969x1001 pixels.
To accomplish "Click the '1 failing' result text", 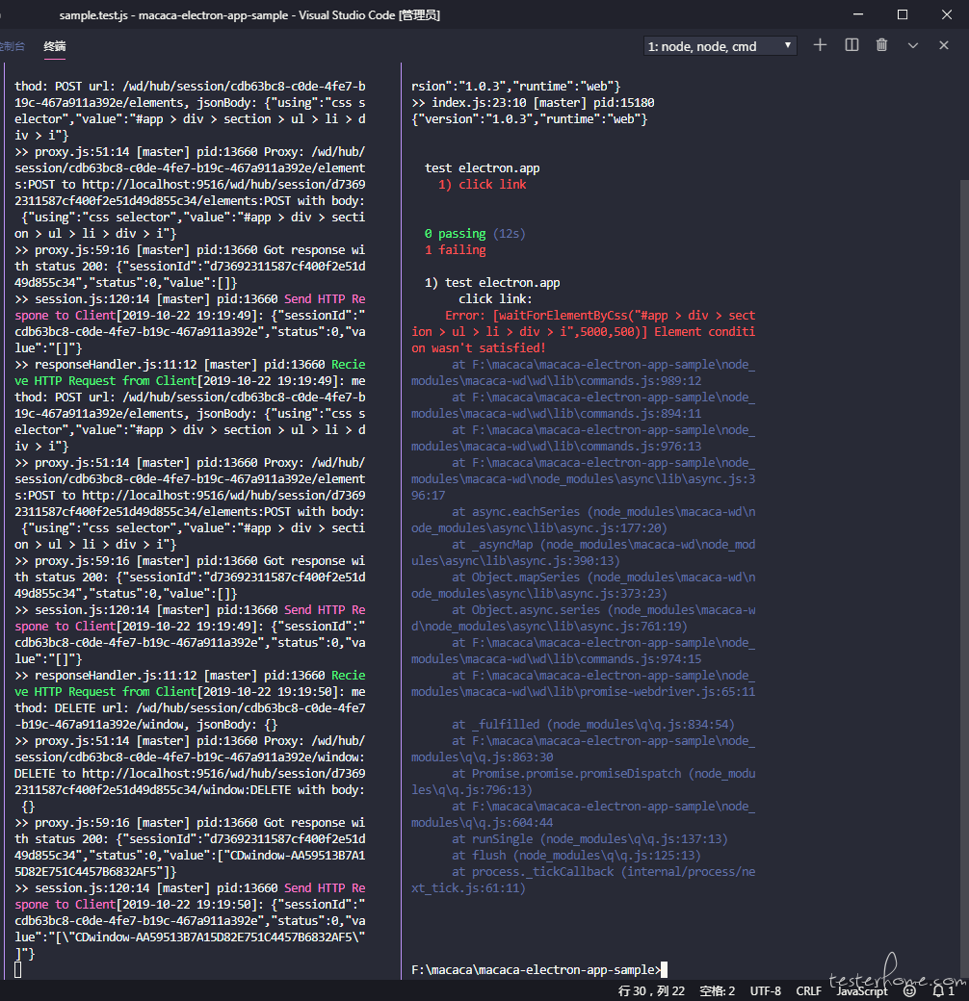I will 455,250.
